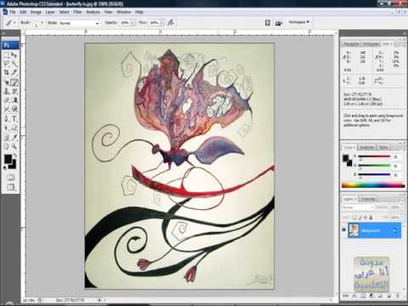Open the Workspace dropdown menu
Image resolution: width=408 pixels, height=306 pixels.
click(x=299, y=22)
